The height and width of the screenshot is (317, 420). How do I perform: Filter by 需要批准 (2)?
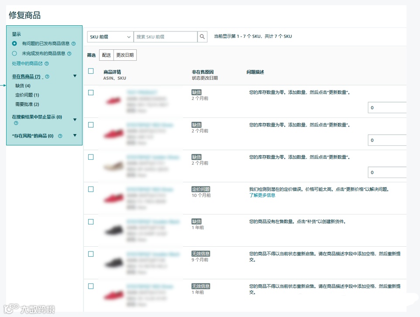(27, 104)
